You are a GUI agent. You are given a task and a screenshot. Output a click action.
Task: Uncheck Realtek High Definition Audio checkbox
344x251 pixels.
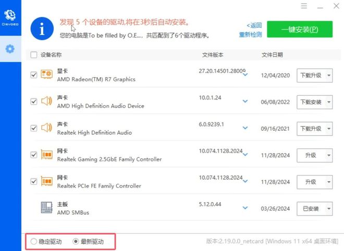coord(34,128)
